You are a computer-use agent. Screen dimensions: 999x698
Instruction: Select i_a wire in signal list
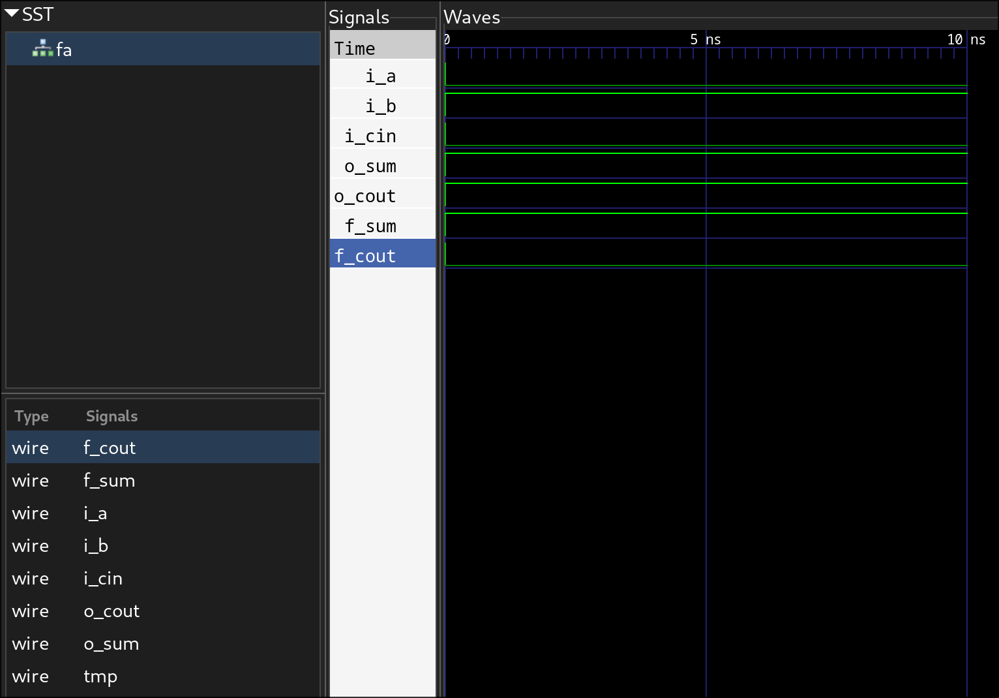[x=163, y=513]
